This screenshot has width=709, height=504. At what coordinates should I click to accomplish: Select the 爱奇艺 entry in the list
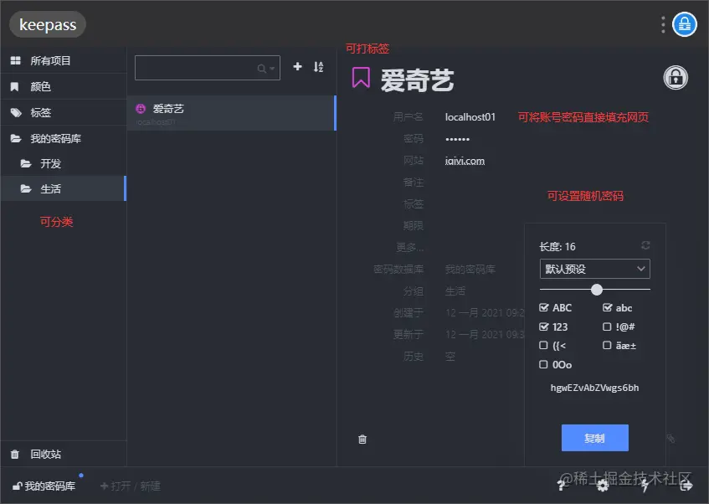click(231, 113)
